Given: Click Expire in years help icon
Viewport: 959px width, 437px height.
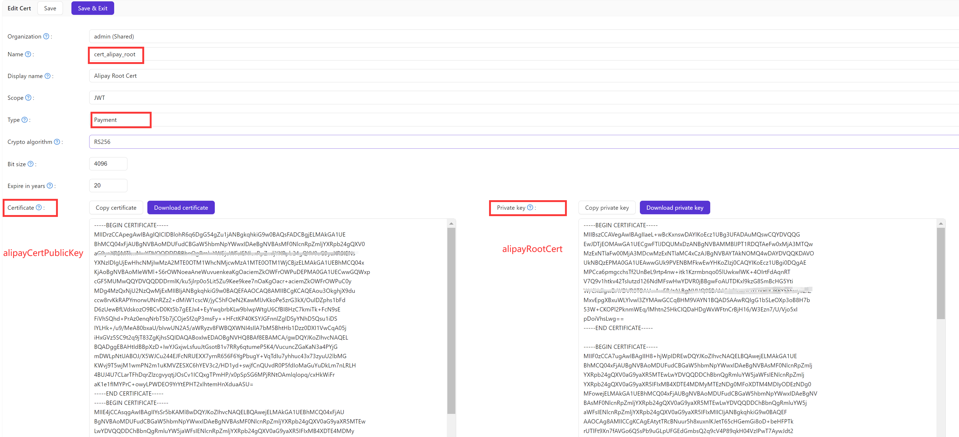Looking at the screenshot, I should tap(49, 186).
